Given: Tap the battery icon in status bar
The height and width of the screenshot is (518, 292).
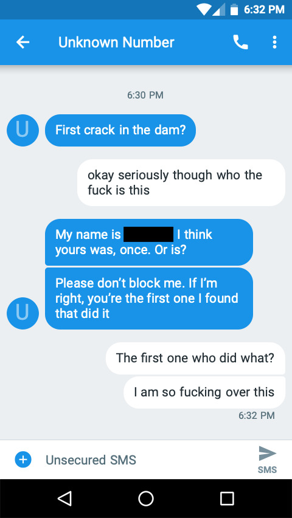Looking at the screenshot, I should pos(234,10).
